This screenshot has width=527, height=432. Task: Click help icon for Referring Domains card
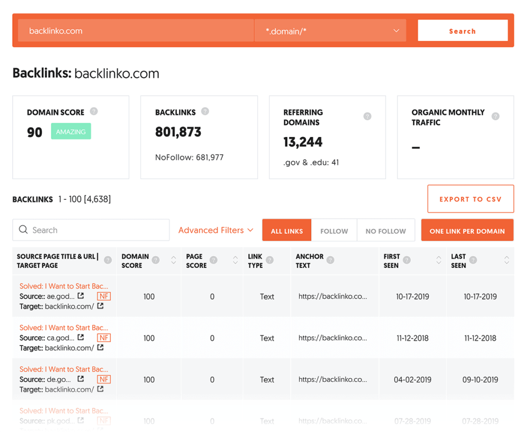coord(367,116)
